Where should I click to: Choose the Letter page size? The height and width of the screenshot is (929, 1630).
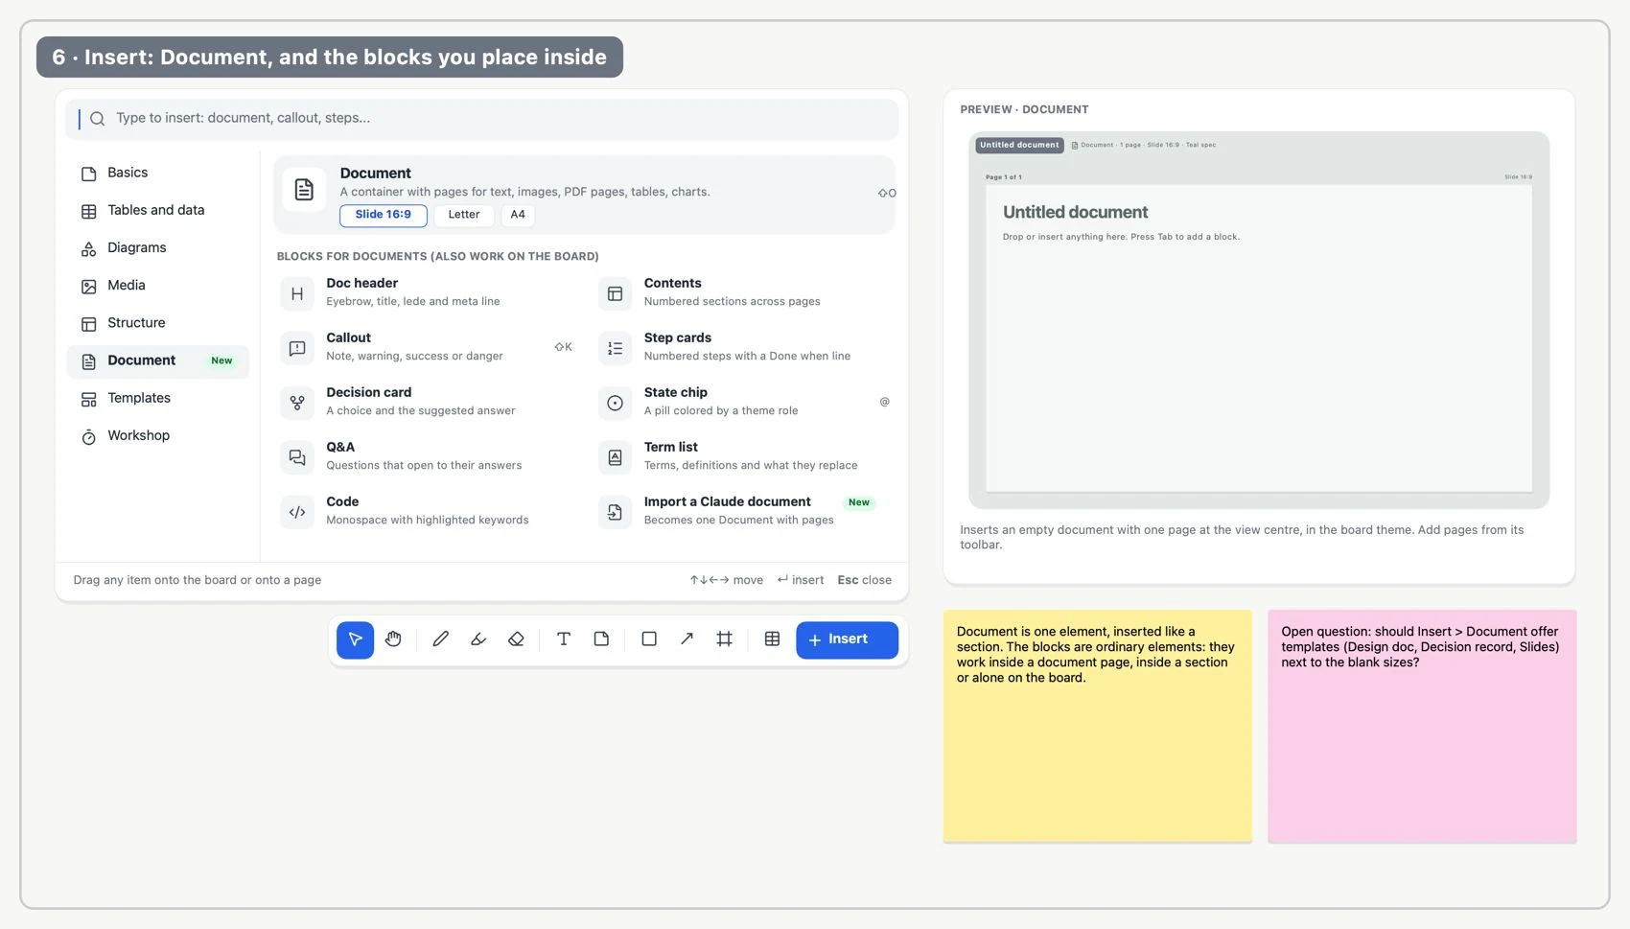[x=464, y=215]
